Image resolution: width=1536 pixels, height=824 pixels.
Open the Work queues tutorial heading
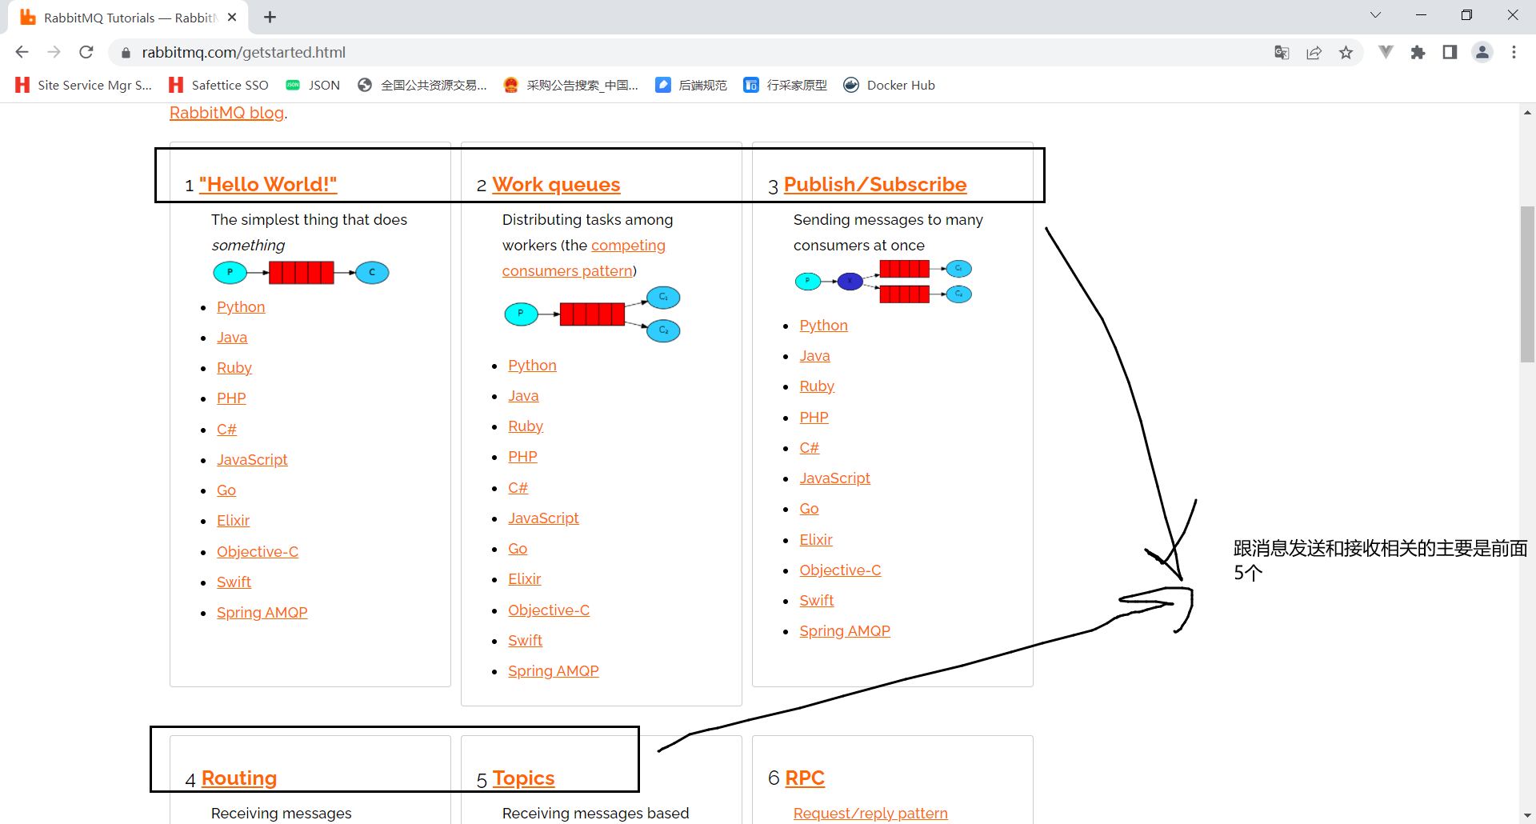[x=556, y=184]
